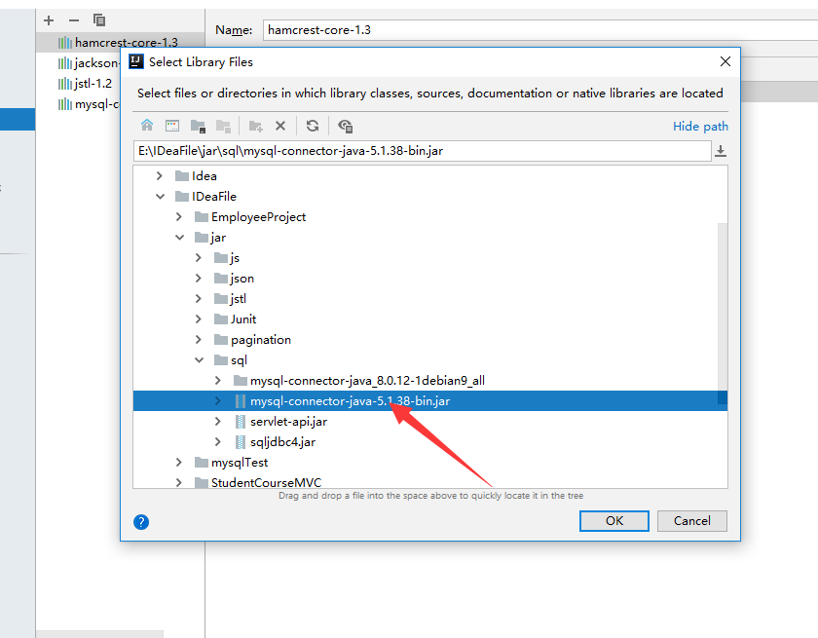Select servlet-api.jar in tree
Image resolution: width=818 pixels, height=638 pixels.
tap(288, 422)
